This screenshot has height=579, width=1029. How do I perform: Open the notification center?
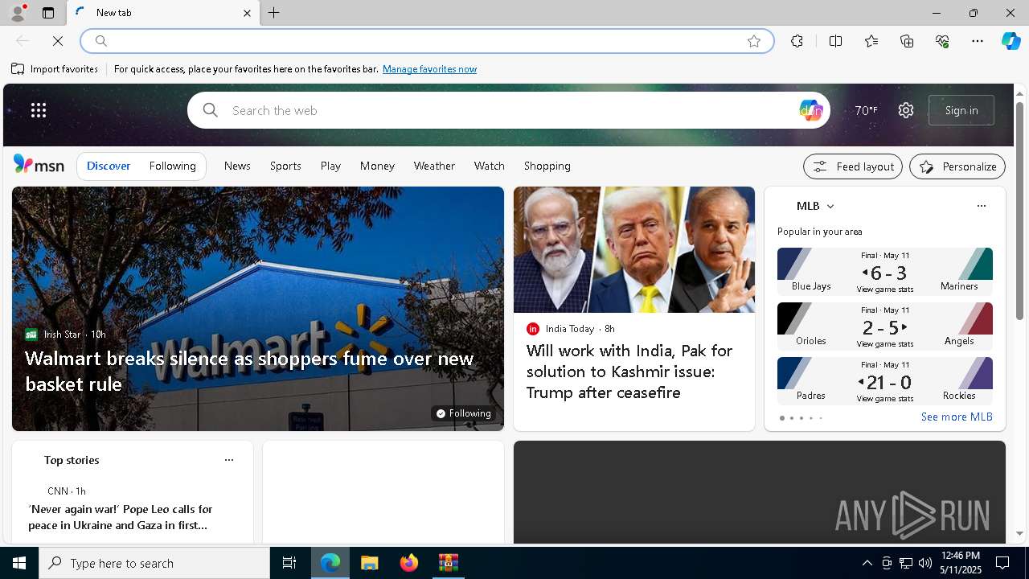point(1002,563)
